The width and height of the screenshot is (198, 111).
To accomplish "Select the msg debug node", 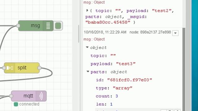I will click(x=36, y=26).
